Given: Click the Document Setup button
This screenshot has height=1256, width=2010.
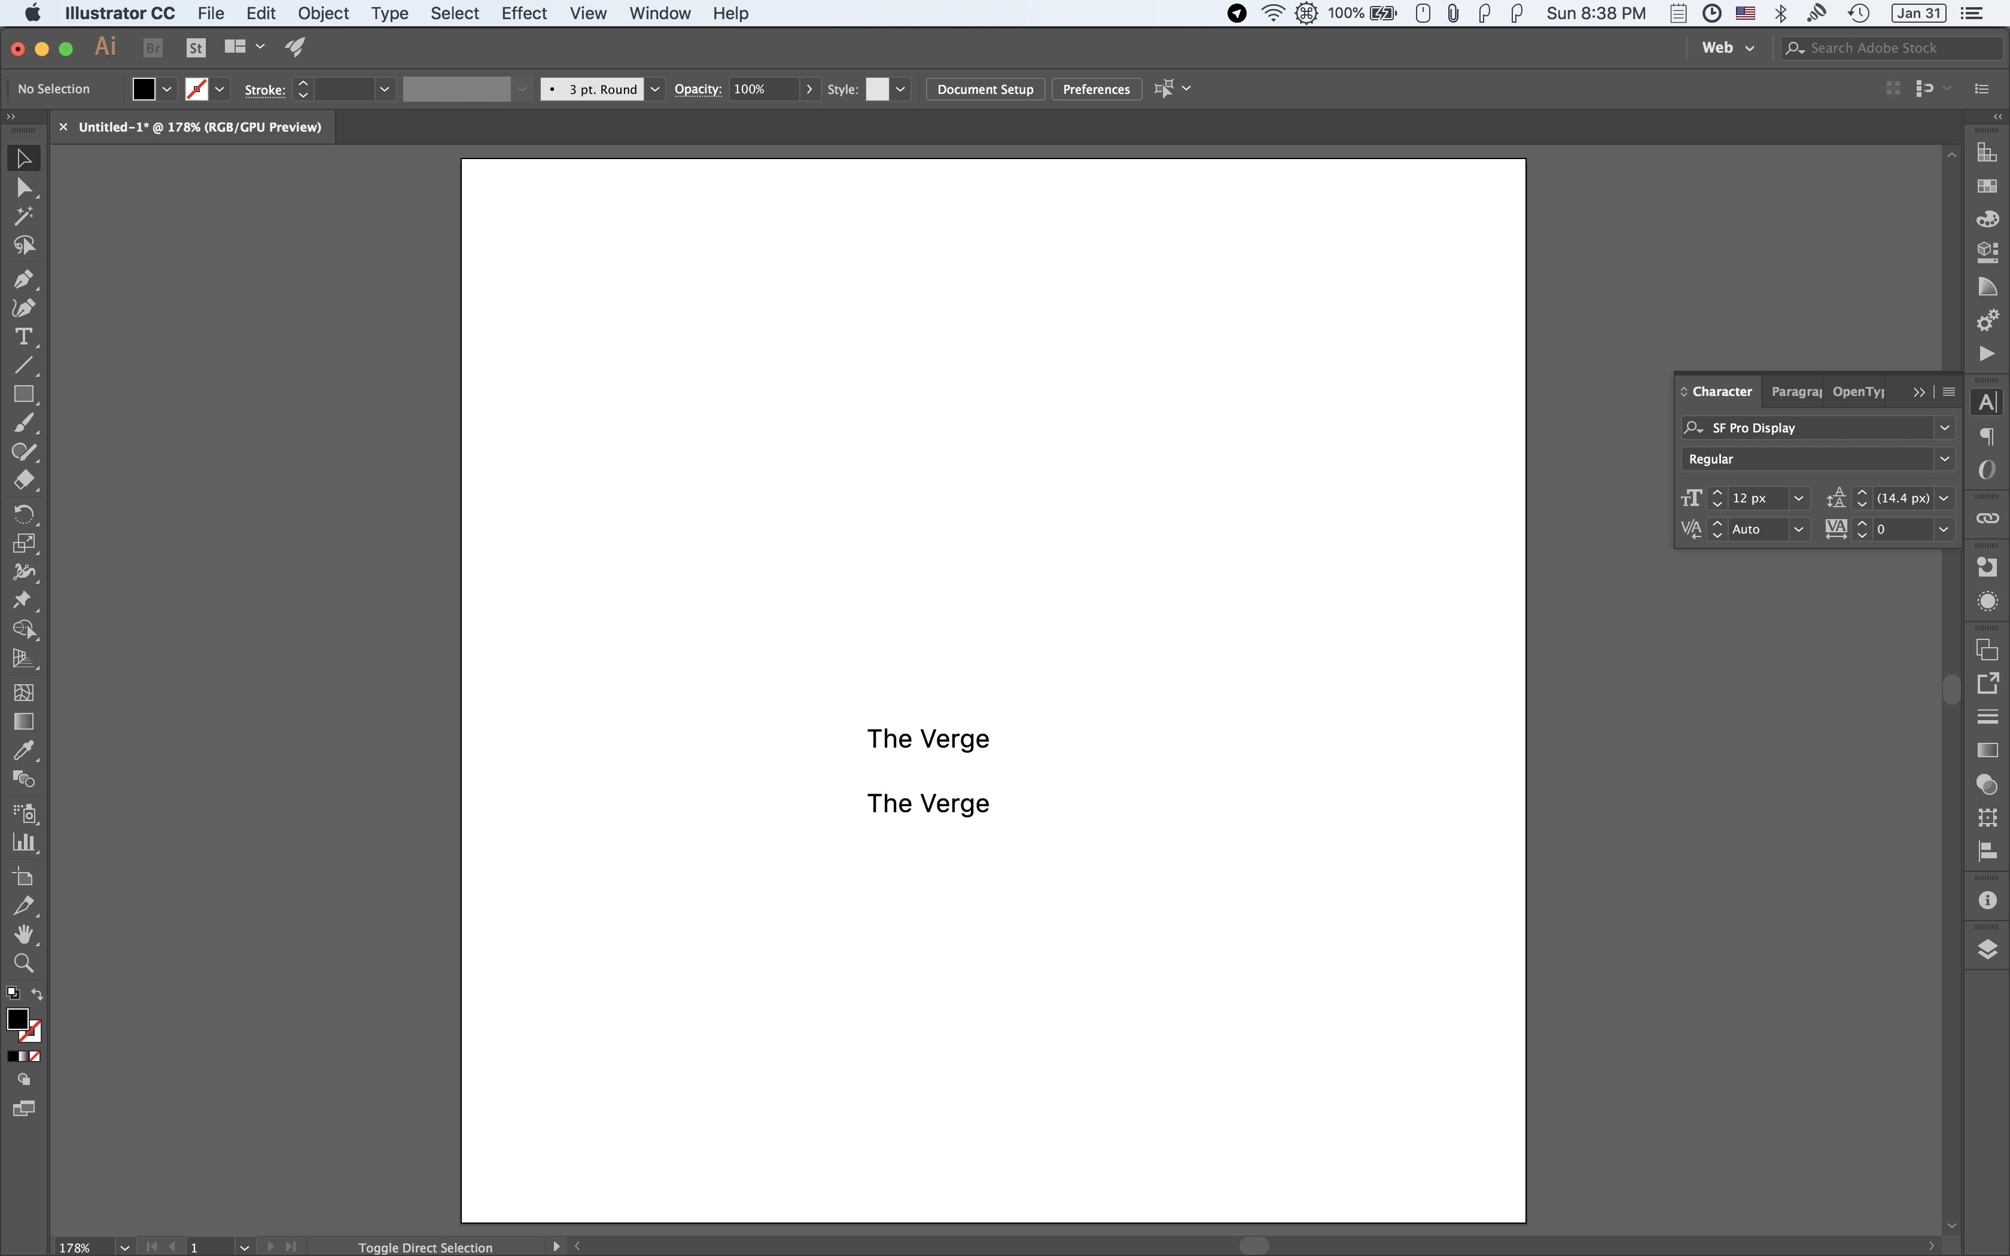Looking at the screenshot, I should [x=985, y=89].
